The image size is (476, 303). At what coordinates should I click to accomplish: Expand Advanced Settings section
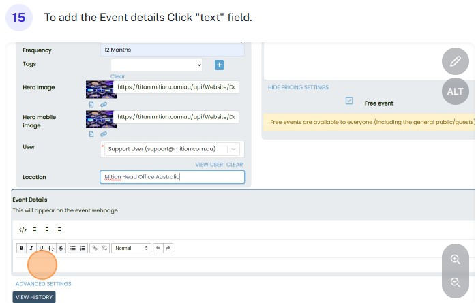pyautogui.click(x=44, y=284)
